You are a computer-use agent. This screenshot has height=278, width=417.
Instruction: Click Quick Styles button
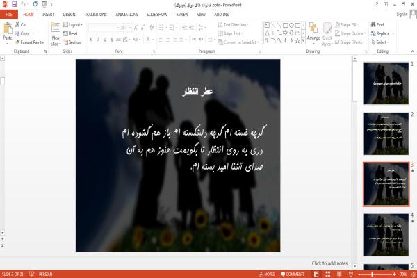(327, 34)
